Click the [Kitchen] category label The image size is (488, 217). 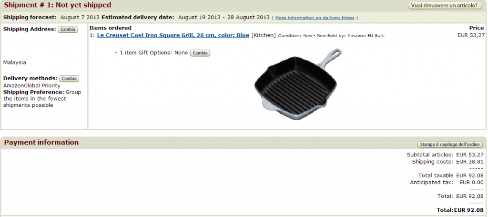(264, 35)
